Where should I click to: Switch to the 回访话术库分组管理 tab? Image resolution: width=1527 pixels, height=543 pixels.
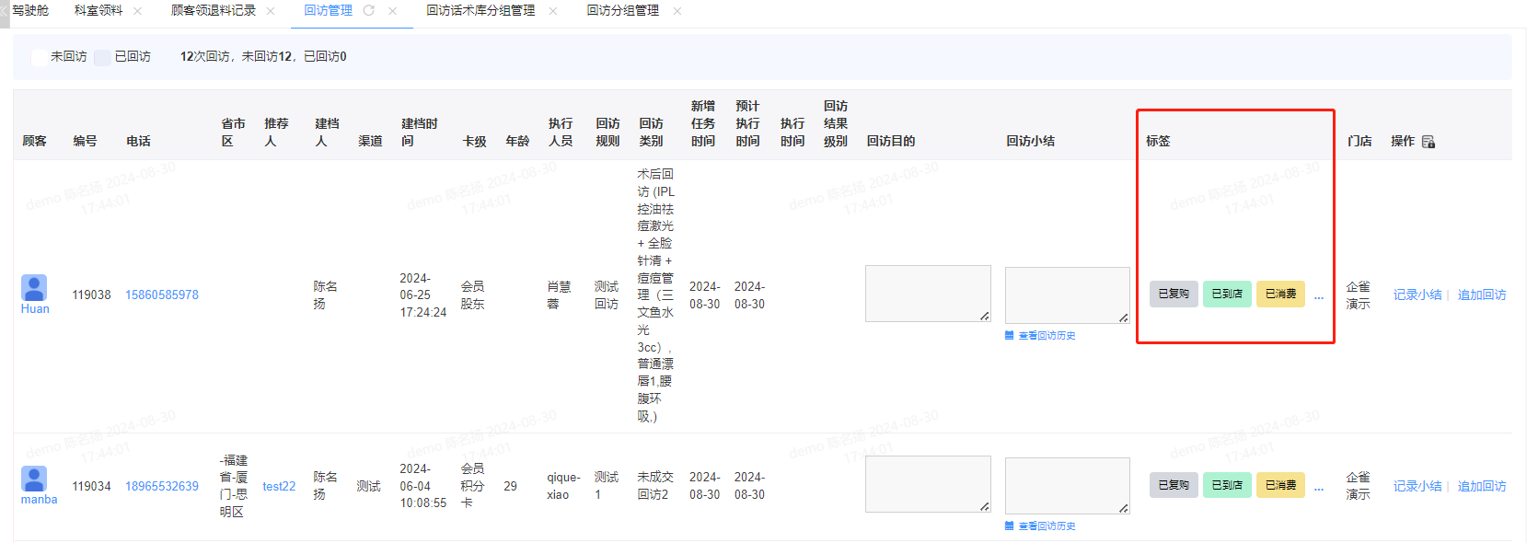click(480, 11)
